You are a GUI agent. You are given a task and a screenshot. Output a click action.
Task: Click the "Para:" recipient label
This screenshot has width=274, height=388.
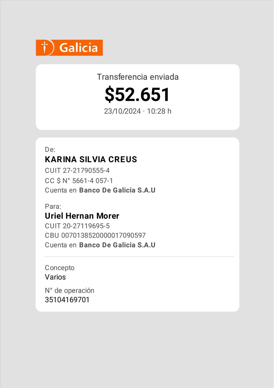point(53,206)
